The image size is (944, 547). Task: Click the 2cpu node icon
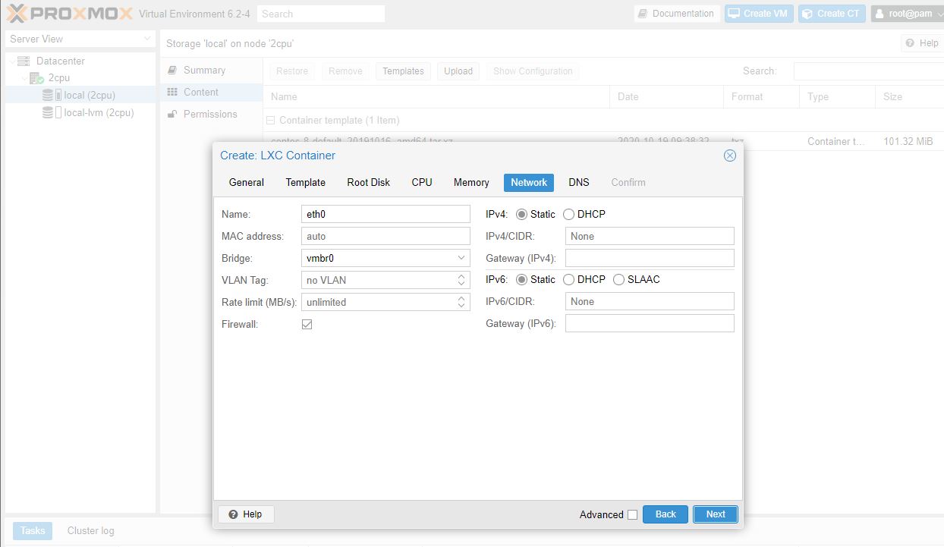[x=36, y=77]
